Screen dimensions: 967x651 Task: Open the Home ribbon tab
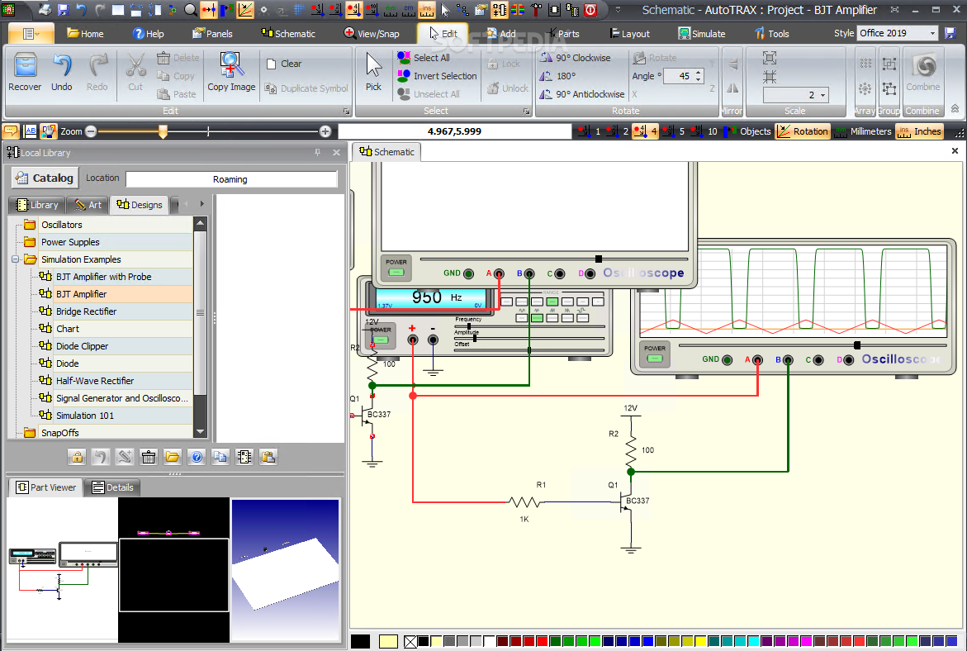85,33
